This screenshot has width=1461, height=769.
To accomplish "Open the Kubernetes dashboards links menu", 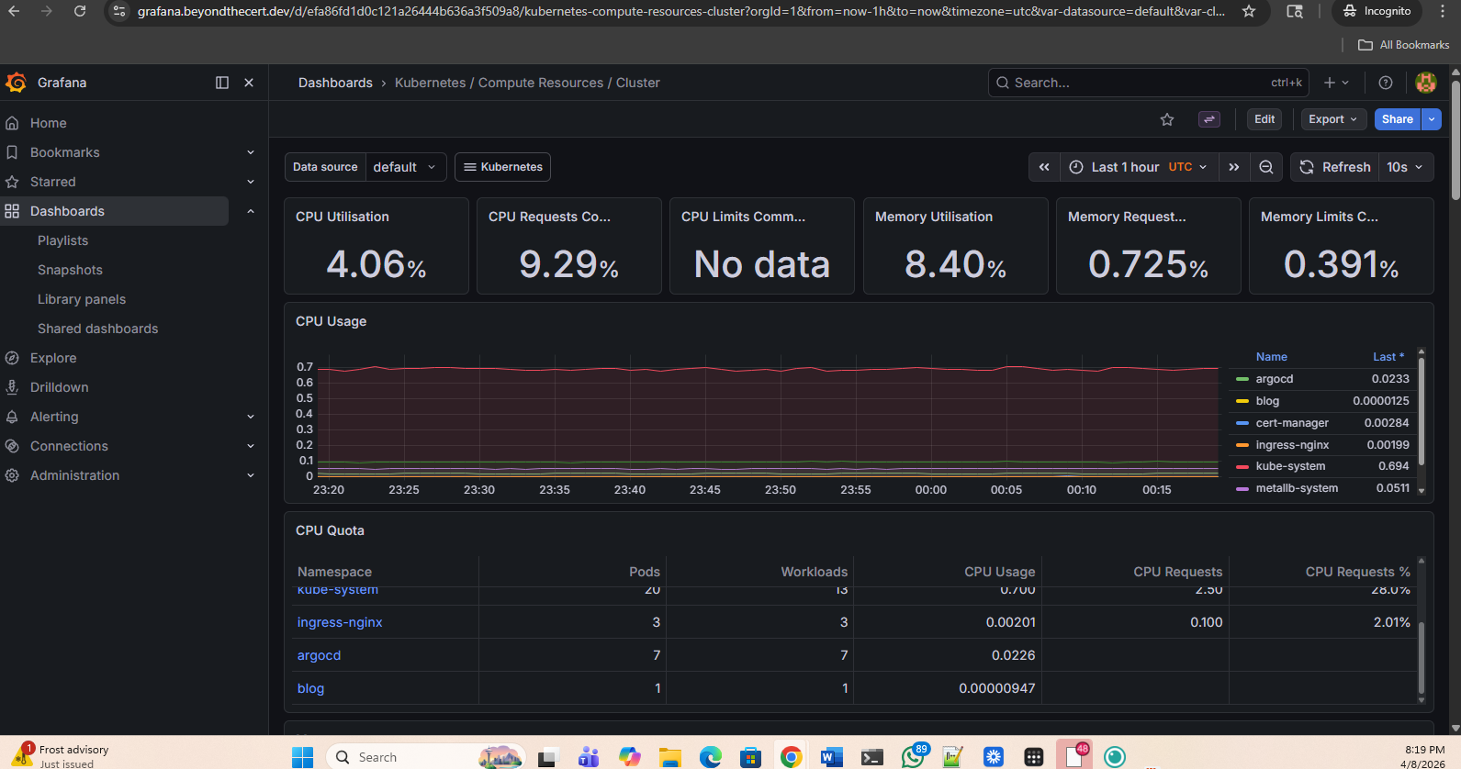I will coord(502,167).
